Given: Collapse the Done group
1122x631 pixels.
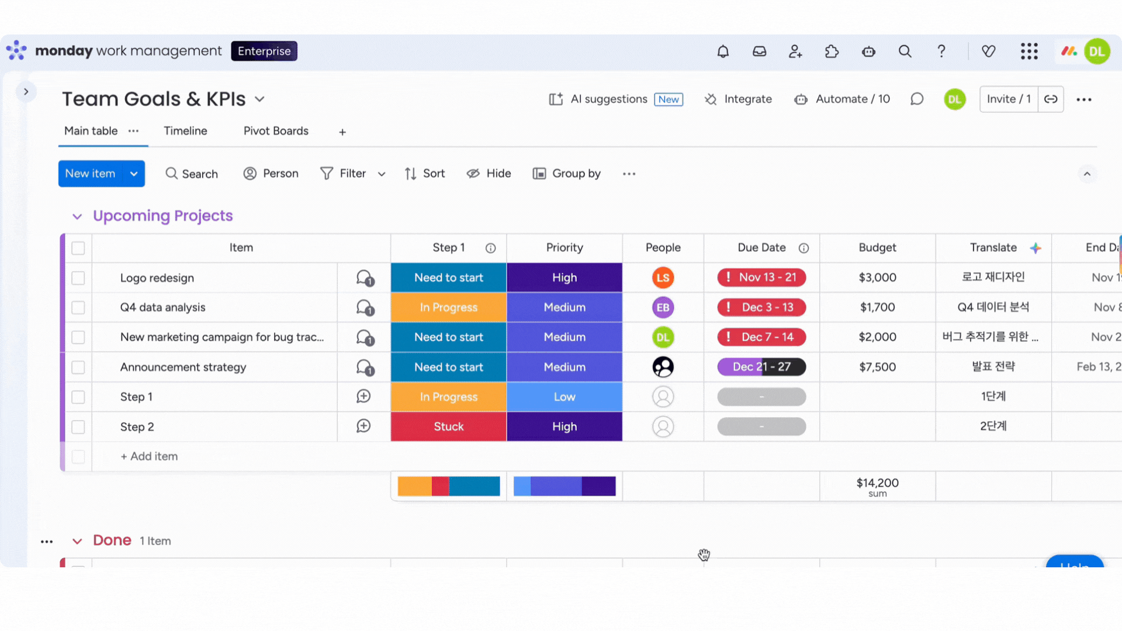Looking at the screenshot, I should click(x=77, y=542).
